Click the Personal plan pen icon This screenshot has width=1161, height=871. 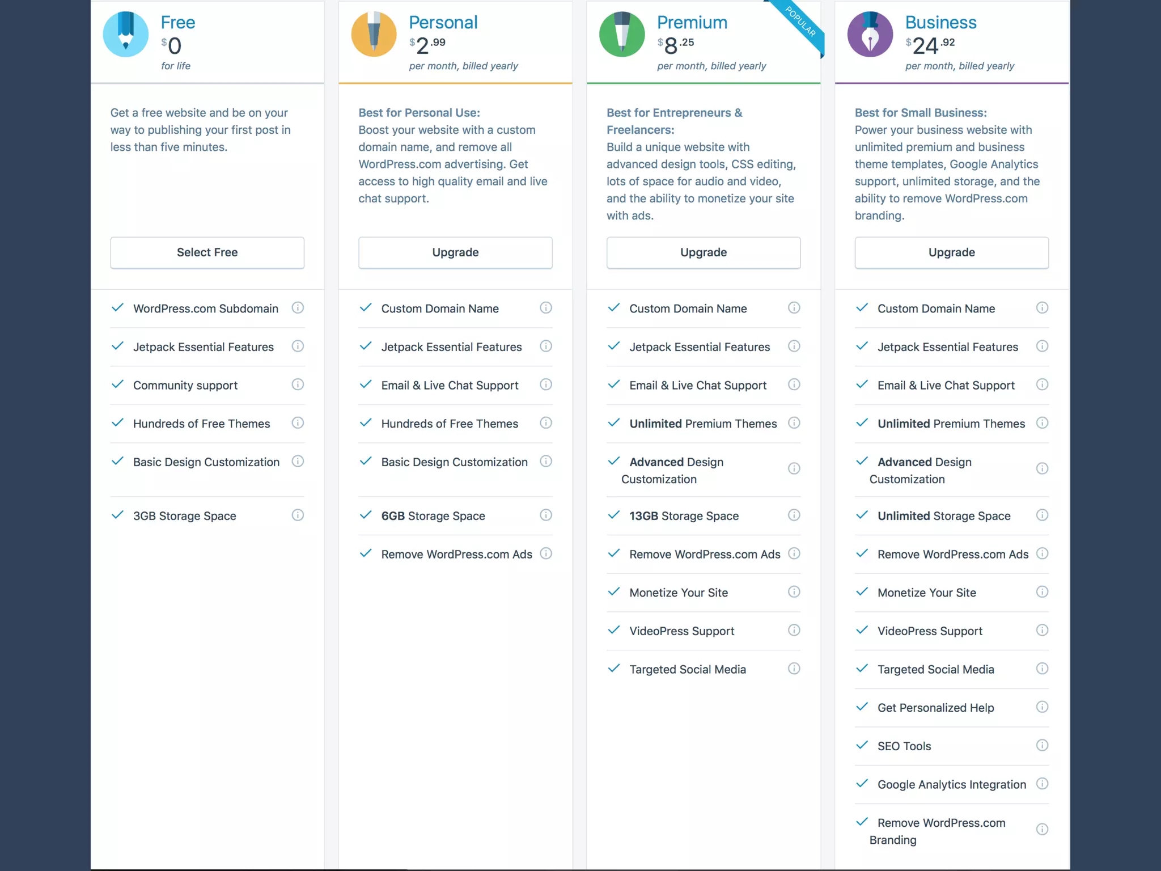coord(374,34)
